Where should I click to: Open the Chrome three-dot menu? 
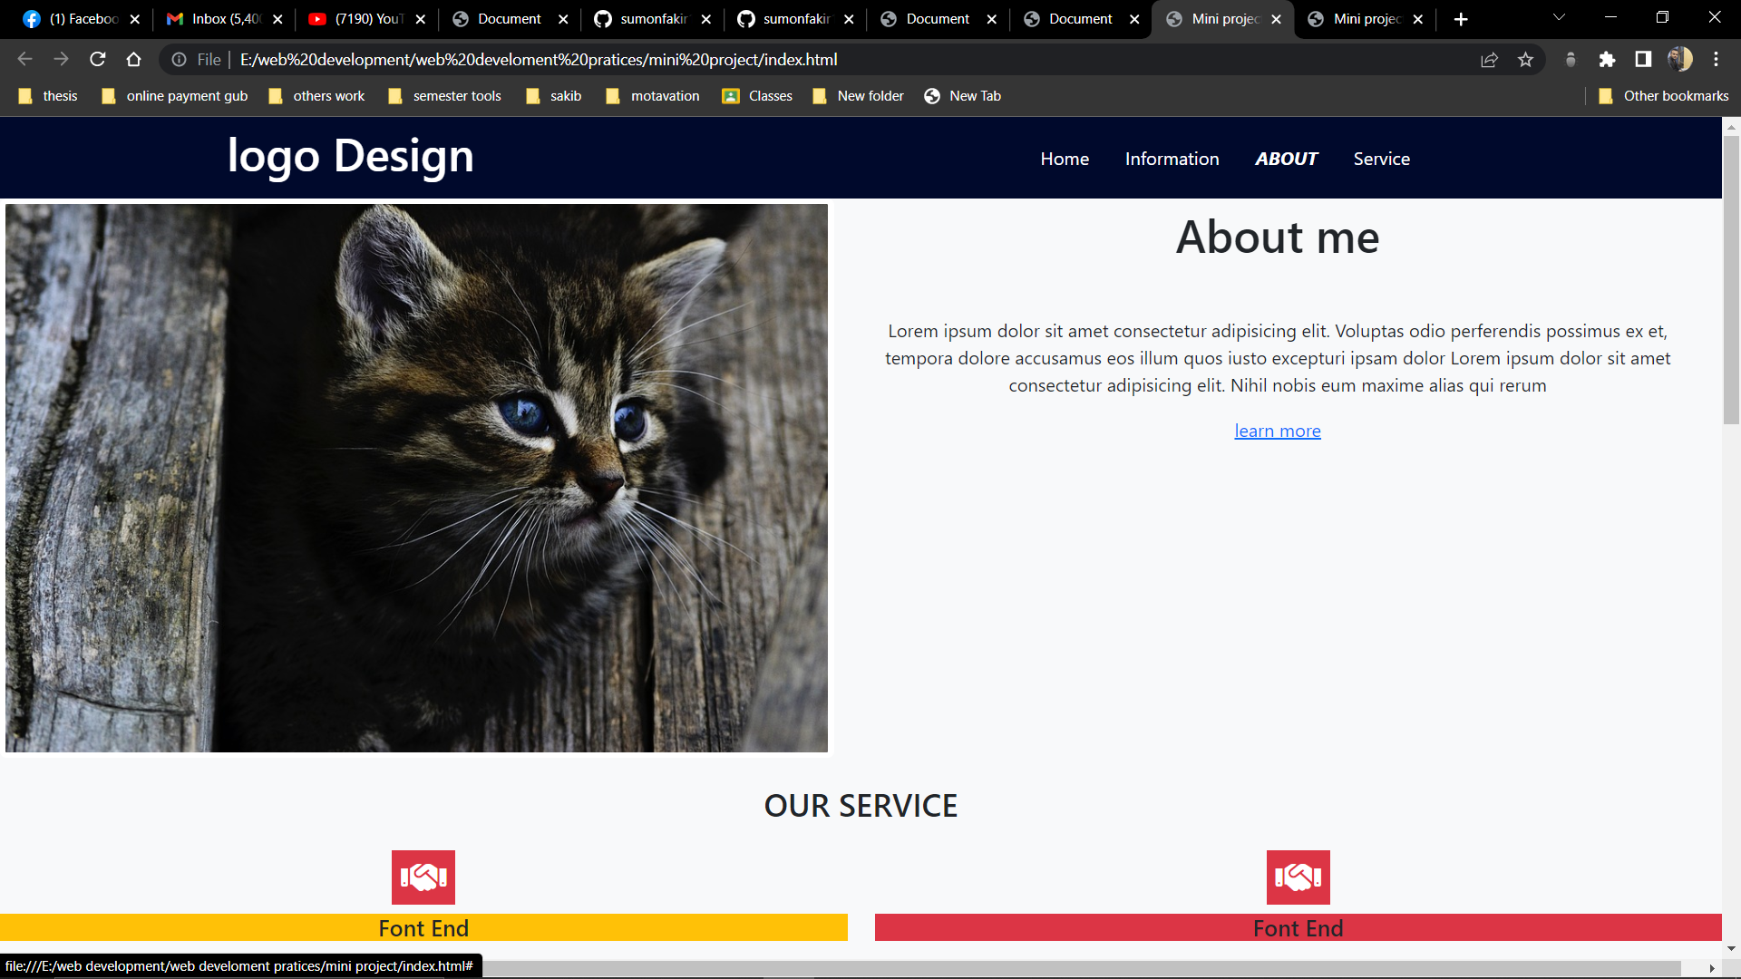pos(1716,59)
